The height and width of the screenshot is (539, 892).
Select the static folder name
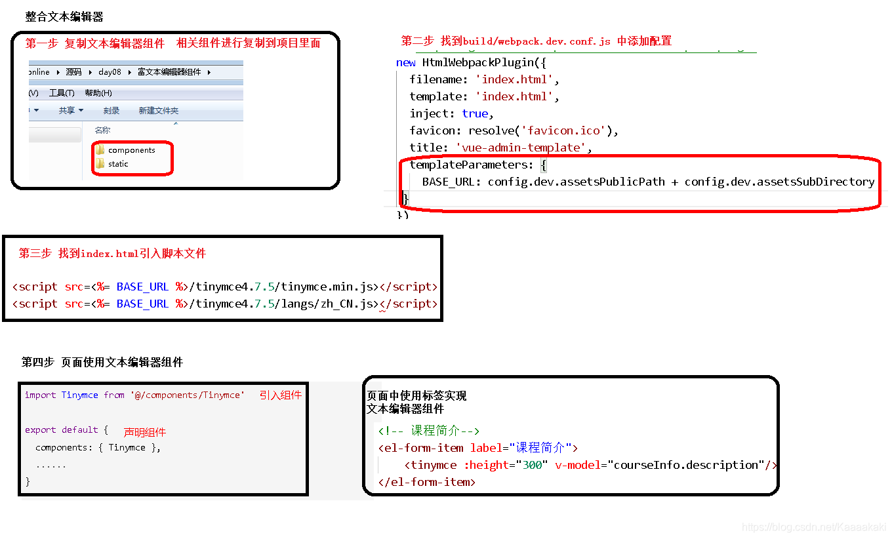119,164
